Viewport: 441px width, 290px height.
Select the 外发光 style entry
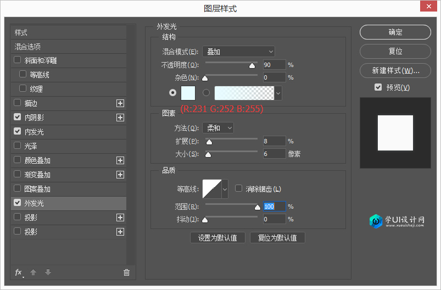(x=34, y=203)
